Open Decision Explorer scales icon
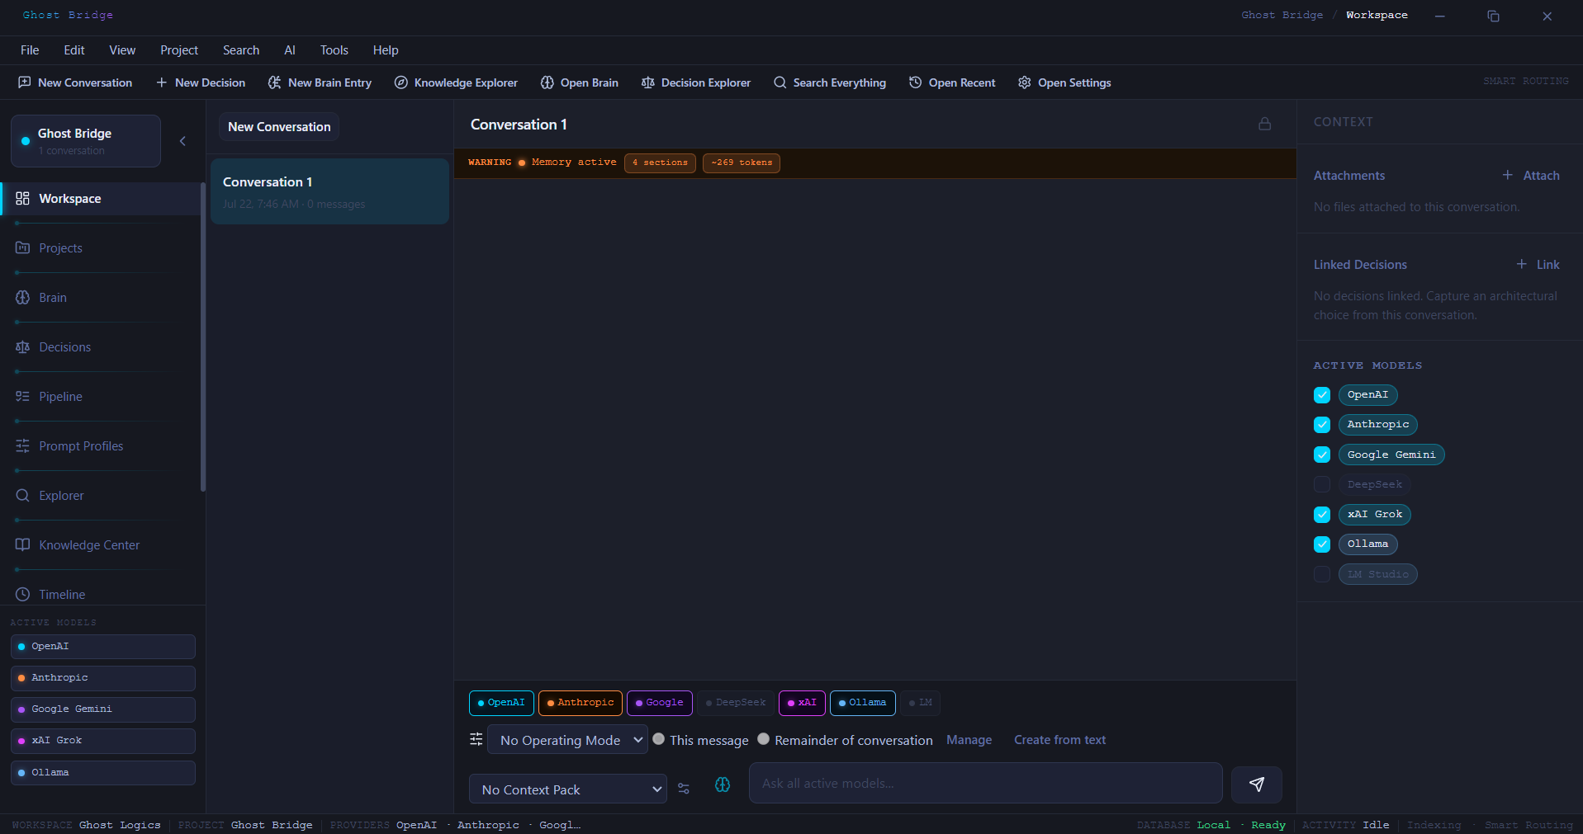1583x834 pixels. coord(648,82)
